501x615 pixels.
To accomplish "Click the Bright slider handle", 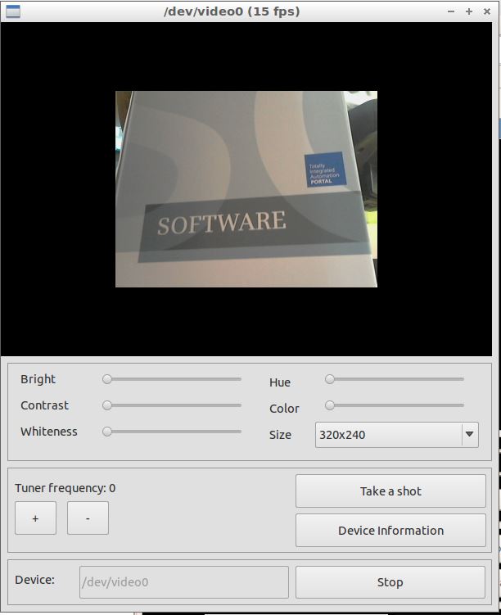I will tap(107, 379).
